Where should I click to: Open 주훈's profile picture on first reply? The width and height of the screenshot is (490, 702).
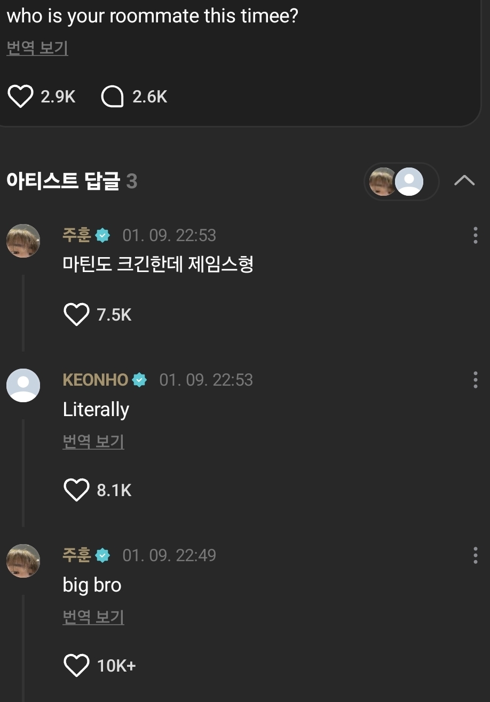click(x=23, y=241)
